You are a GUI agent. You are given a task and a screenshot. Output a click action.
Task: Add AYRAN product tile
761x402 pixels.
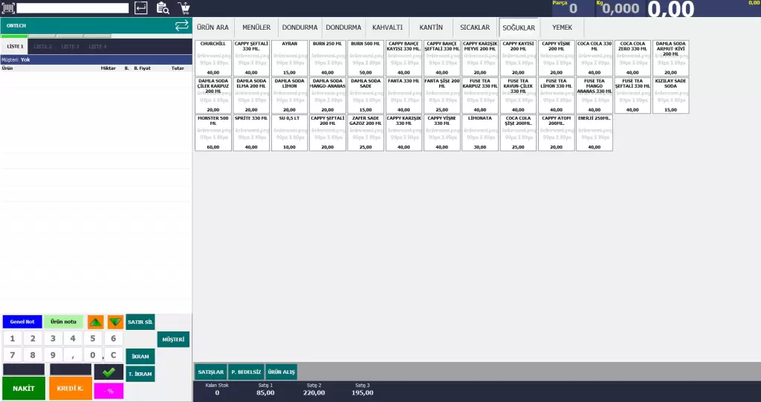click(x=289, y=58)
